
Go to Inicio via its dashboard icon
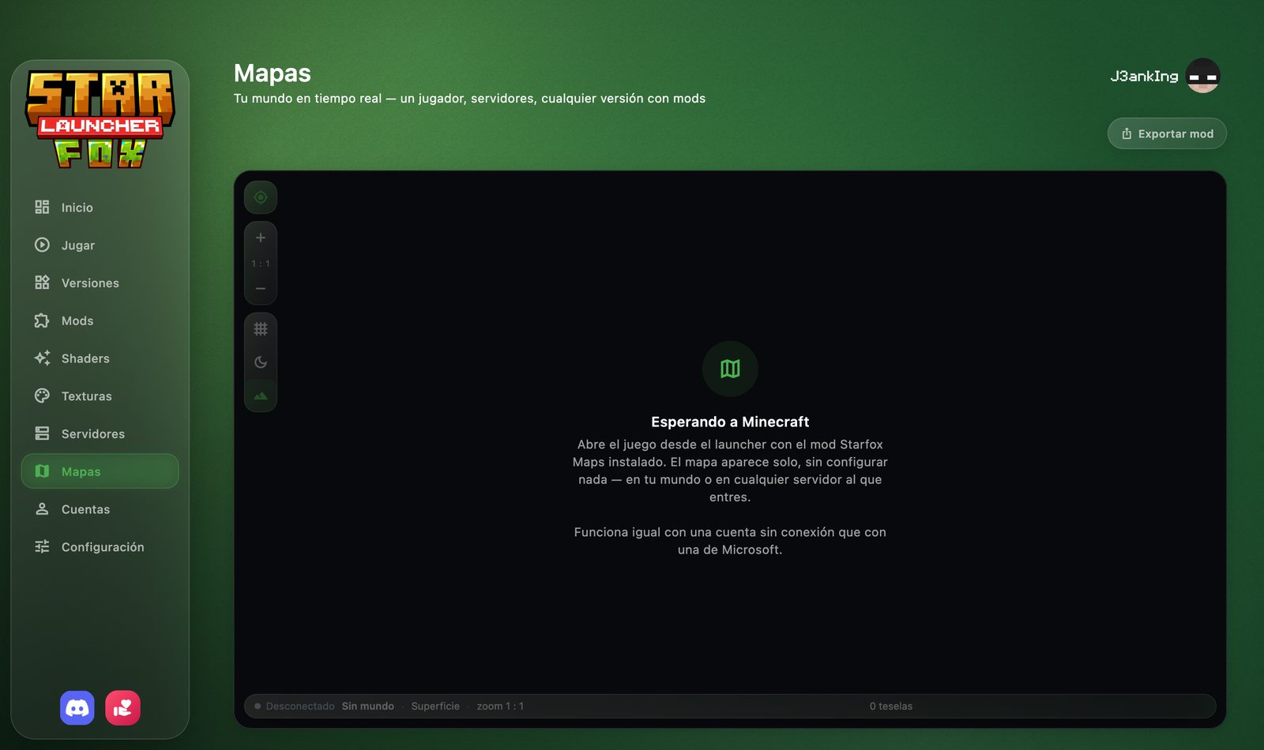[42, 207]
